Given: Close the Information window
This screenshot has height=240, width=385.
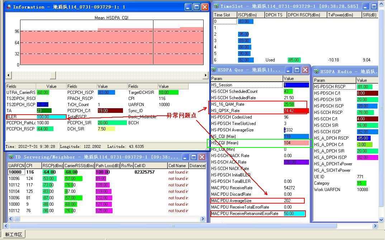Looking at the screenshot, I should (205, 7).
